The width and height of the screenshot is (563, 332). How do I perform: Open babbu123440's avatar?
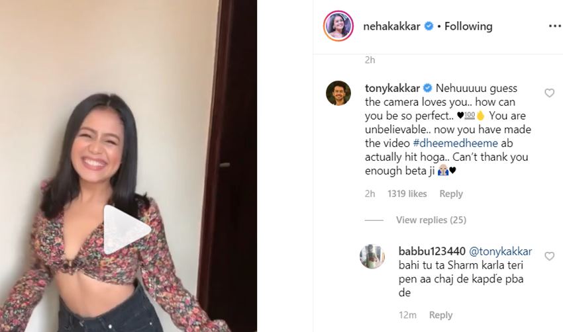372,256
